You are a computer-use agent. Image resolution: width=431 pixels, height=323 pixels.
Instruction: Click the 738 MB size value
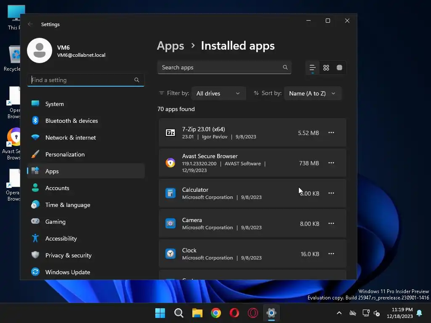click(x=309, y=163)
